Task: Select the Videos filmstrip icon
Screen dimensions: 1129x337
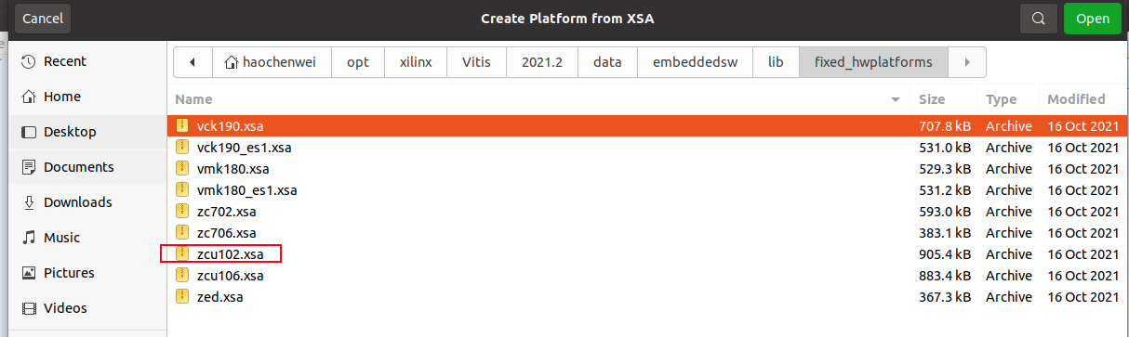Action: [x=28, y=308]
